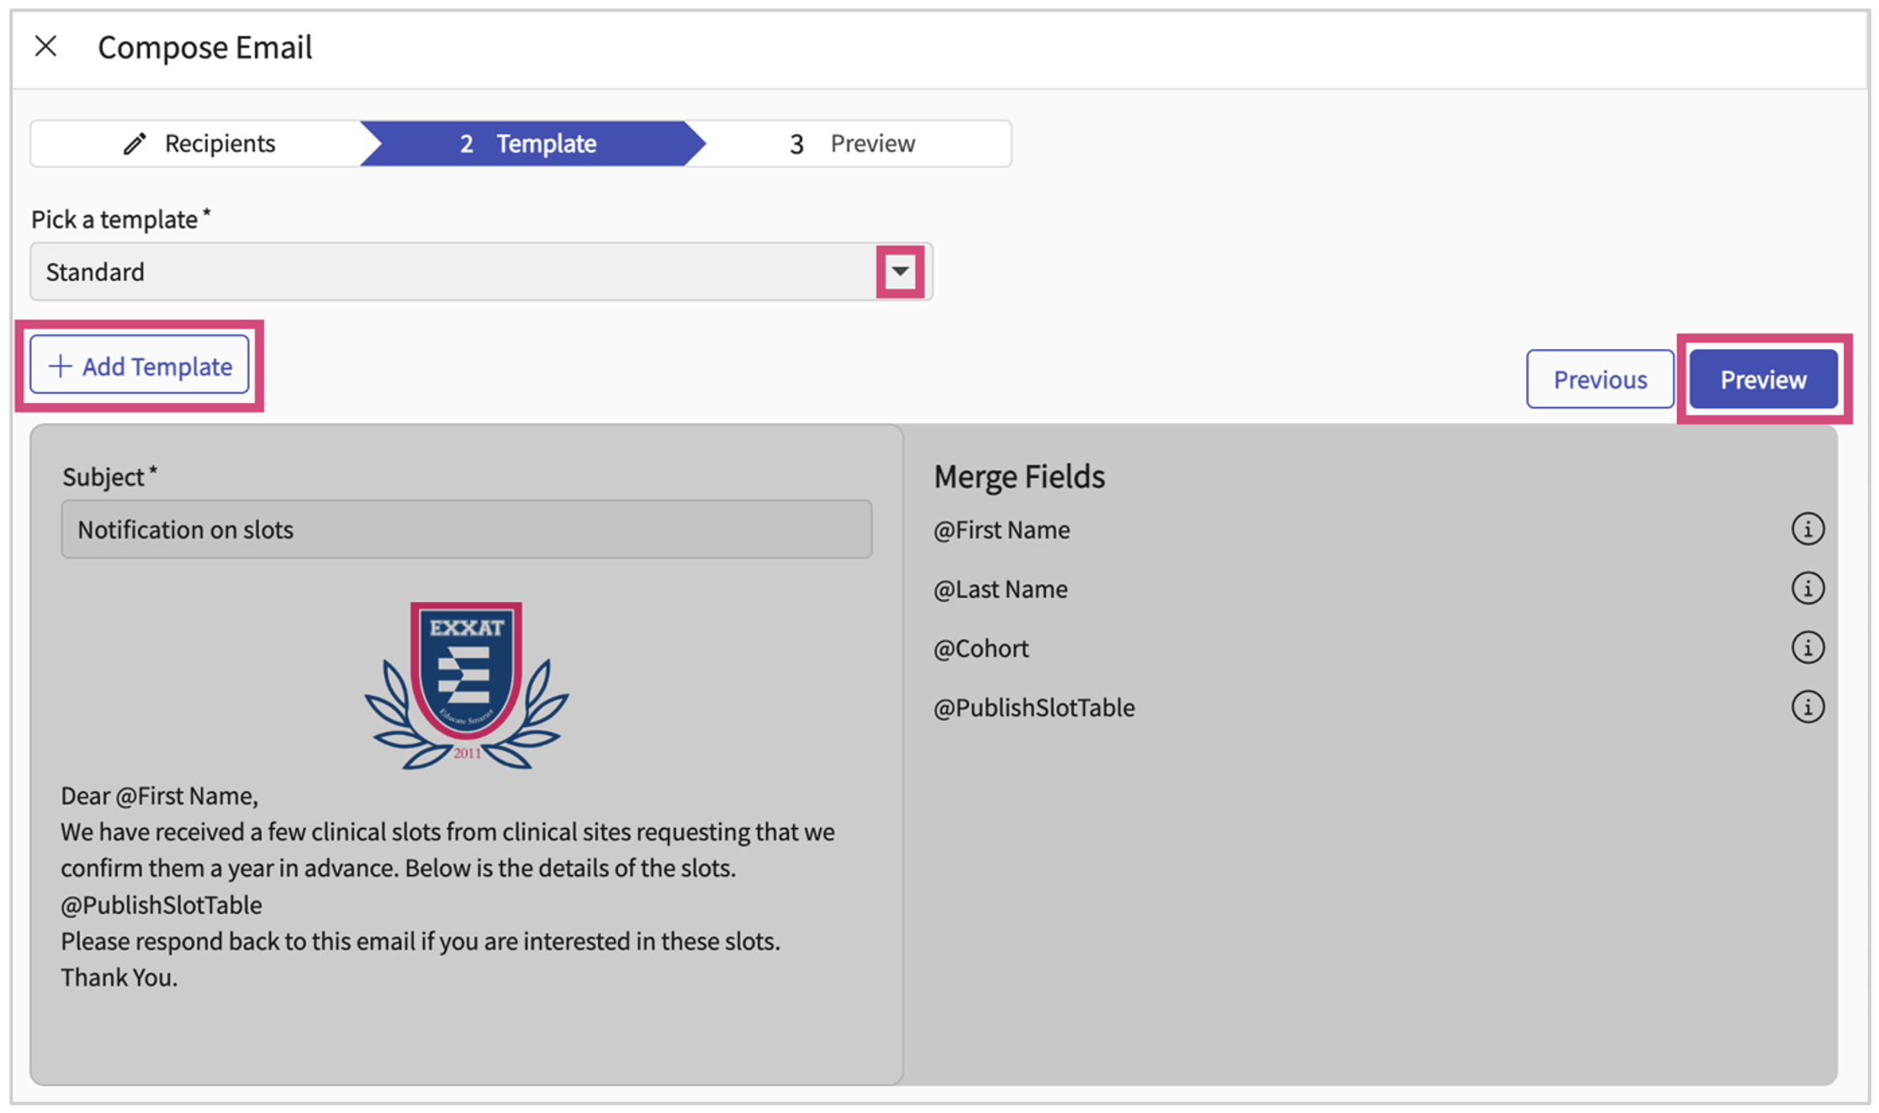The height and width of the screenshot is (1113, 1879).
Task: Click the blue Preview button
Action: (1763, 379)
